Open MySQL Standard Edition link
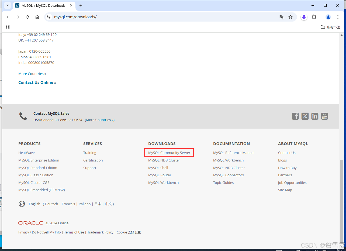The height and width of the screenshot is (251, 346). [38, 168]
